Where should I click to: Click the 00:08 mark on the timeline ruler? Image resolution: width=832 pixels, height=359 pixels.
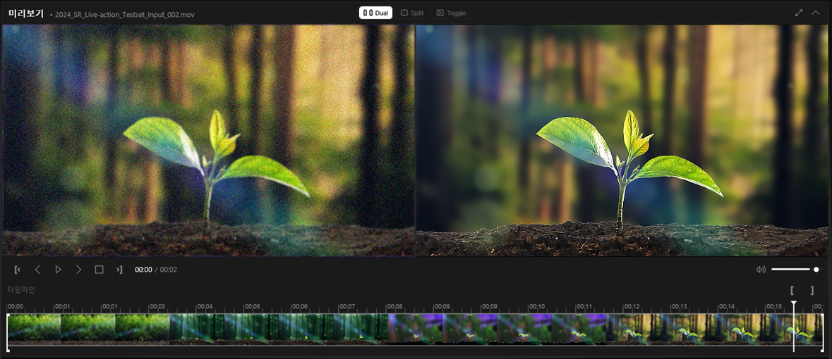point(394,307)
